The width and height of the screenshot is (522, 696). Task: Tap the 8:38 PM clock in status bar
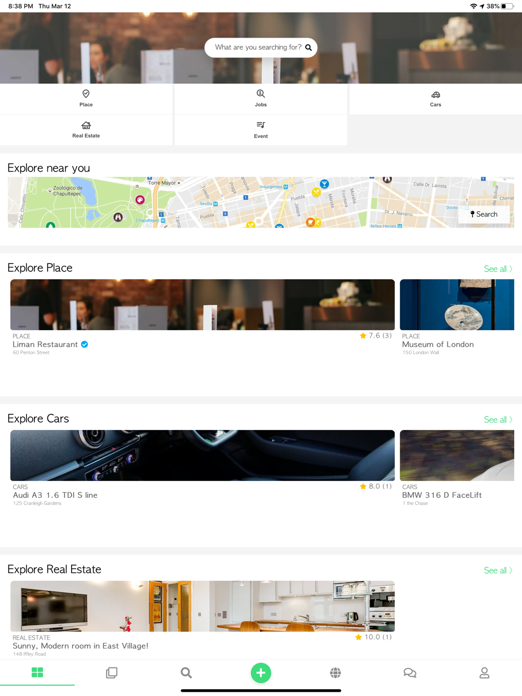coord(21,6)
